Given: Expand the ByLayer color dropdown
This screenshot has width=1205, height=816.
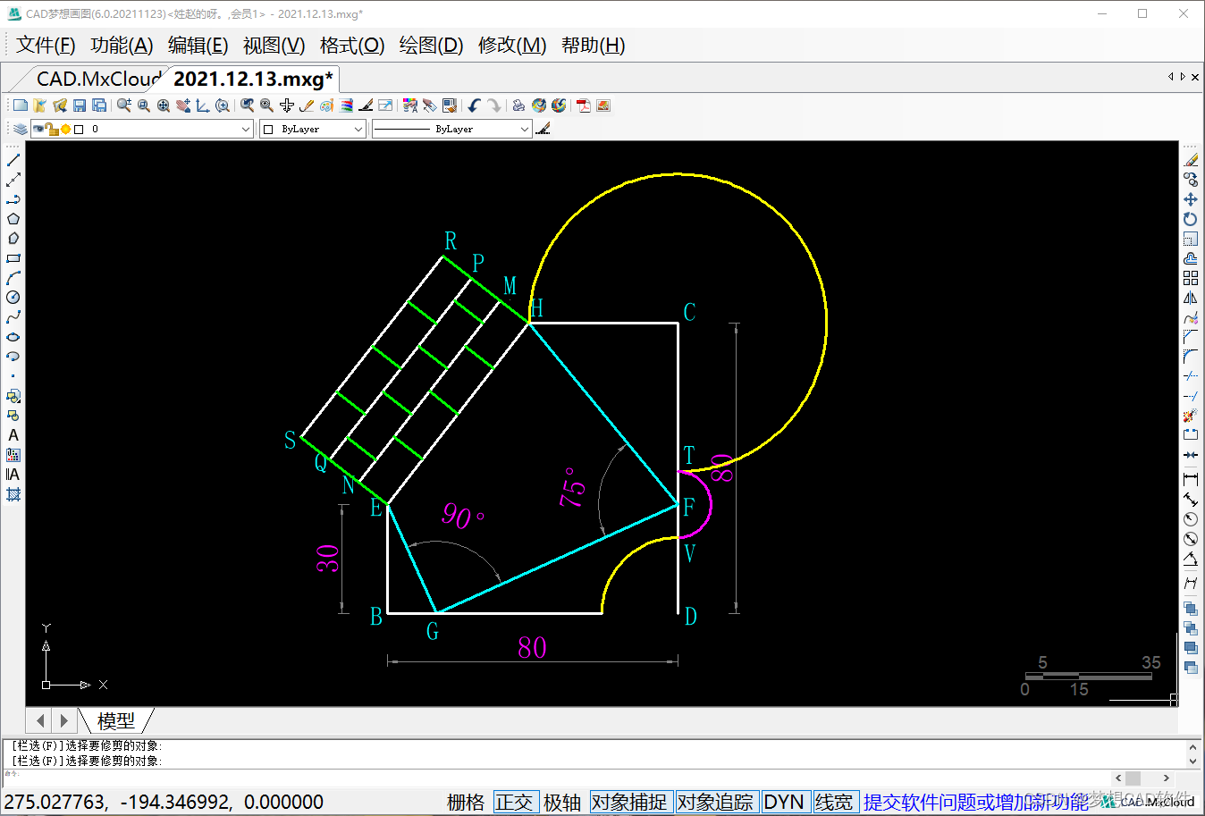Looking at the screenshot, I should [x=358, y=130].
